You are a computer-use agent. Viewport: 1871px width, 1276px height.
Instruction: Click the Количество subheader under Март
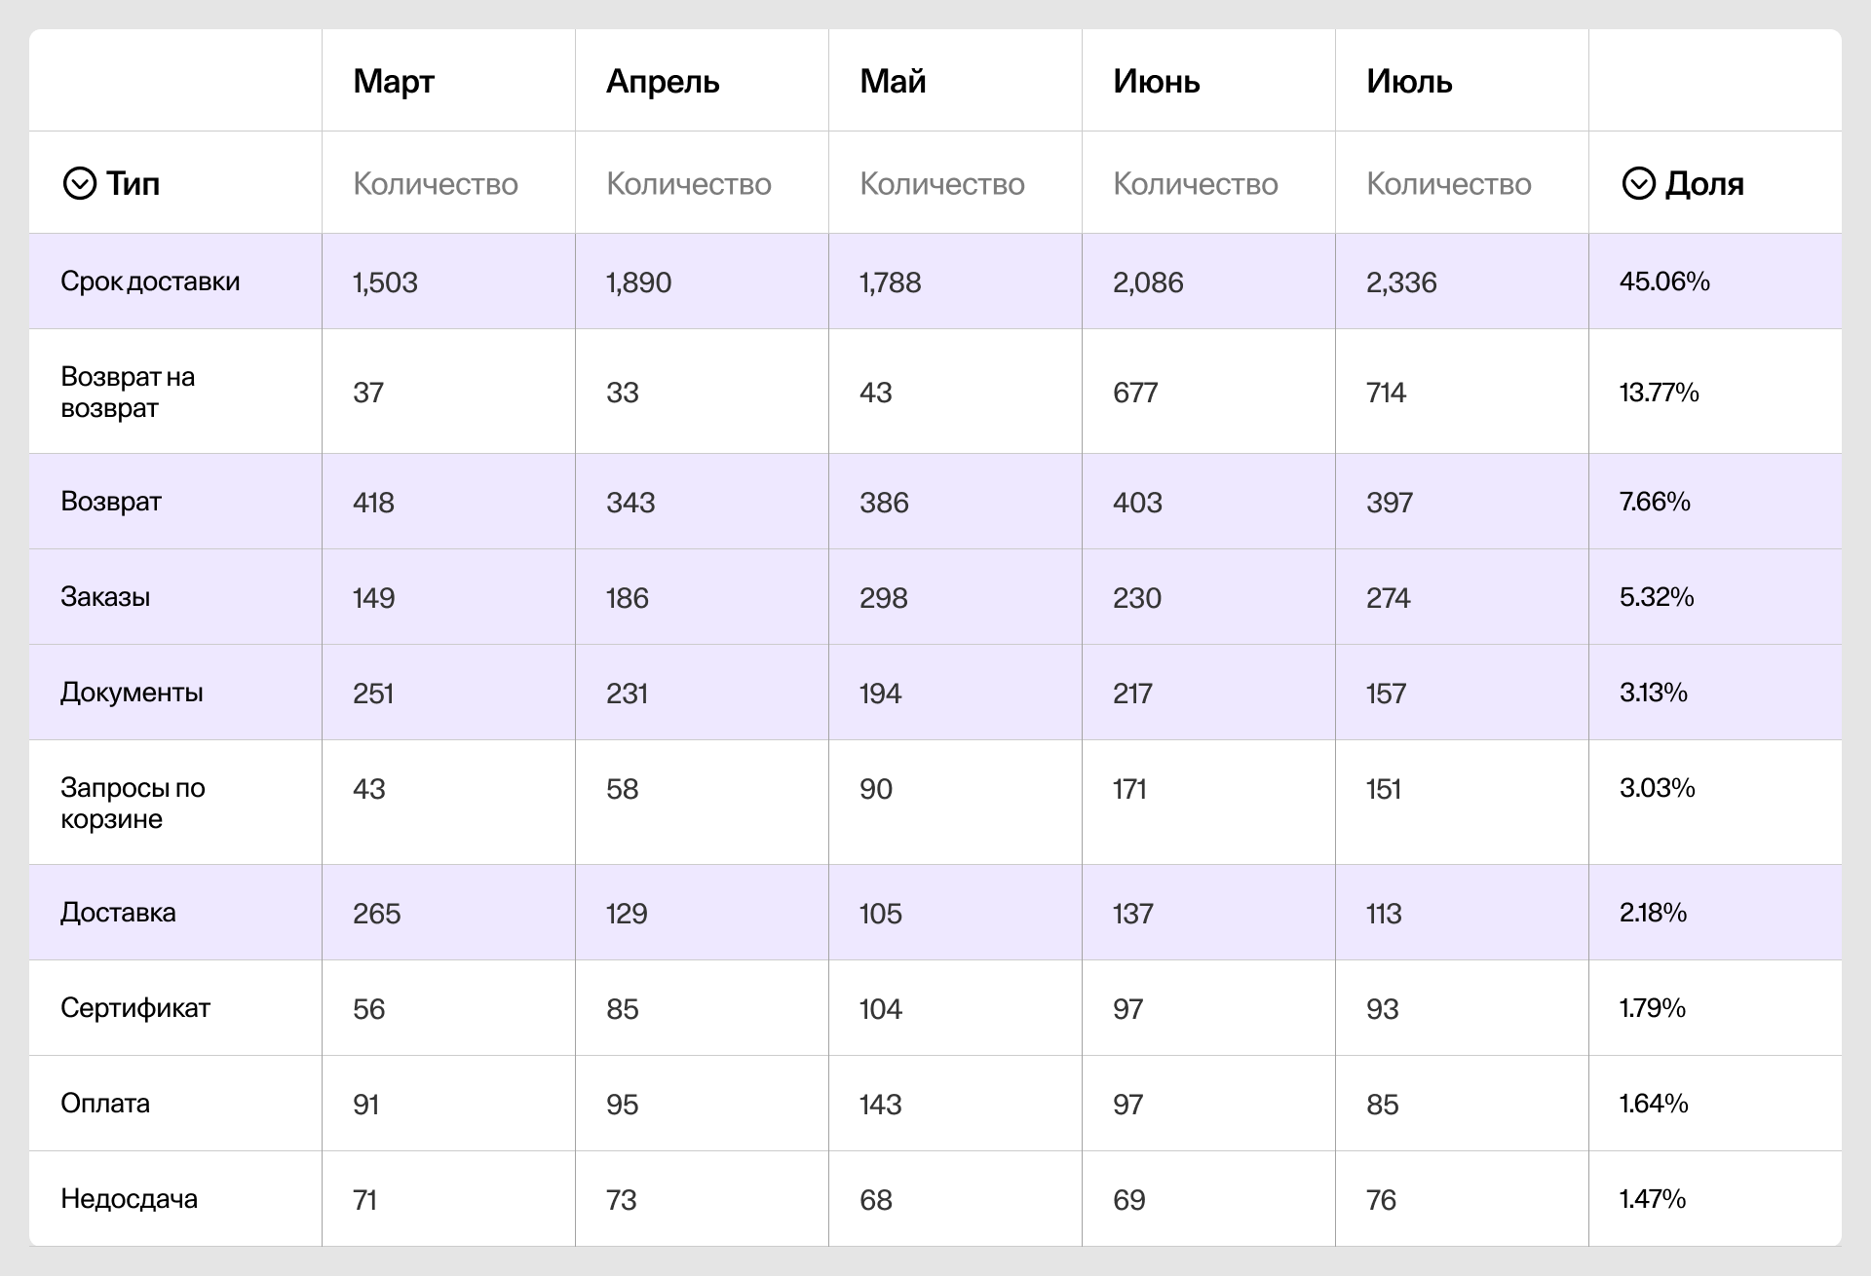click(x=436, y=184)
